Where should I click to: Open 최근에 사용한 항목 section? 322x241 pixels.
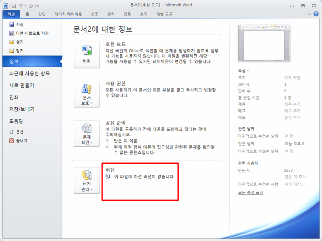click(29, 73)
